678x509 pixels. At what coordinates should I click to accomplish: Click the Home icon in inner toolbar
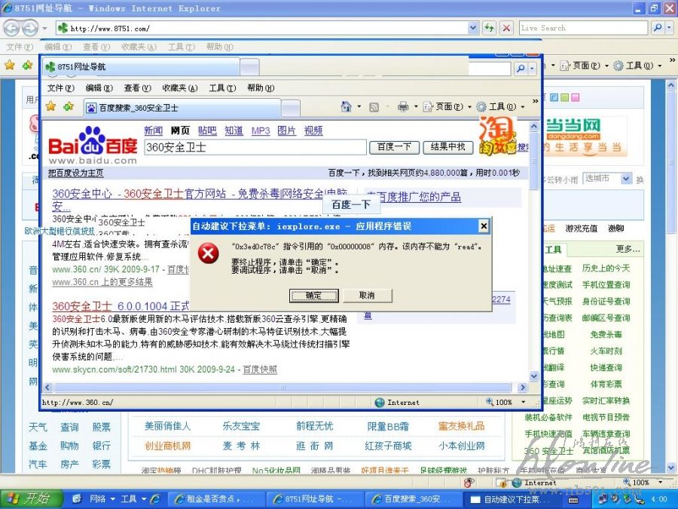point(346,107)
